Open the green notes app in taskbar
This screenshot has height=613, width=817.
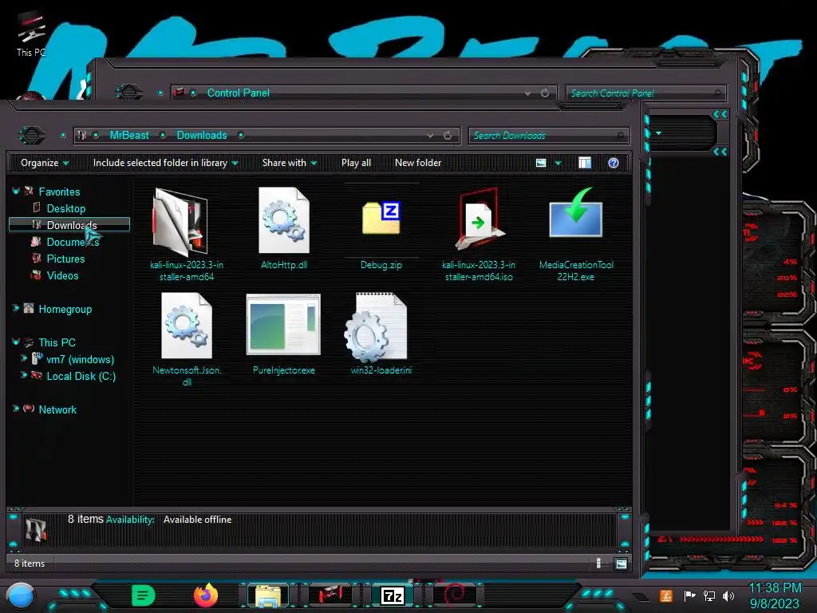coord(144,595)
